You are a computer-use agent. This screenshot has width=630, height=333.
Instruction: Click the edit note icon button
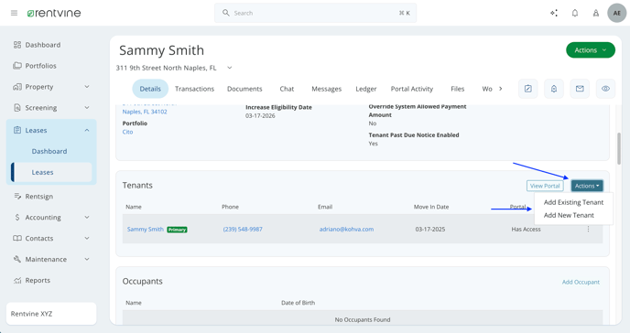point(528,89)
